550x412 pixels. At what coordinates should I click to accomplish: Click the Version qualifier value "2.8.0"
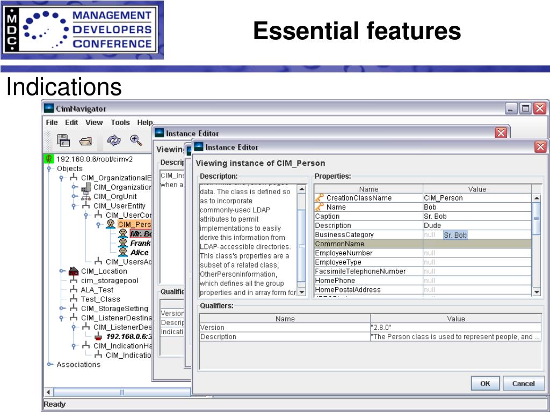click(381, 328)
